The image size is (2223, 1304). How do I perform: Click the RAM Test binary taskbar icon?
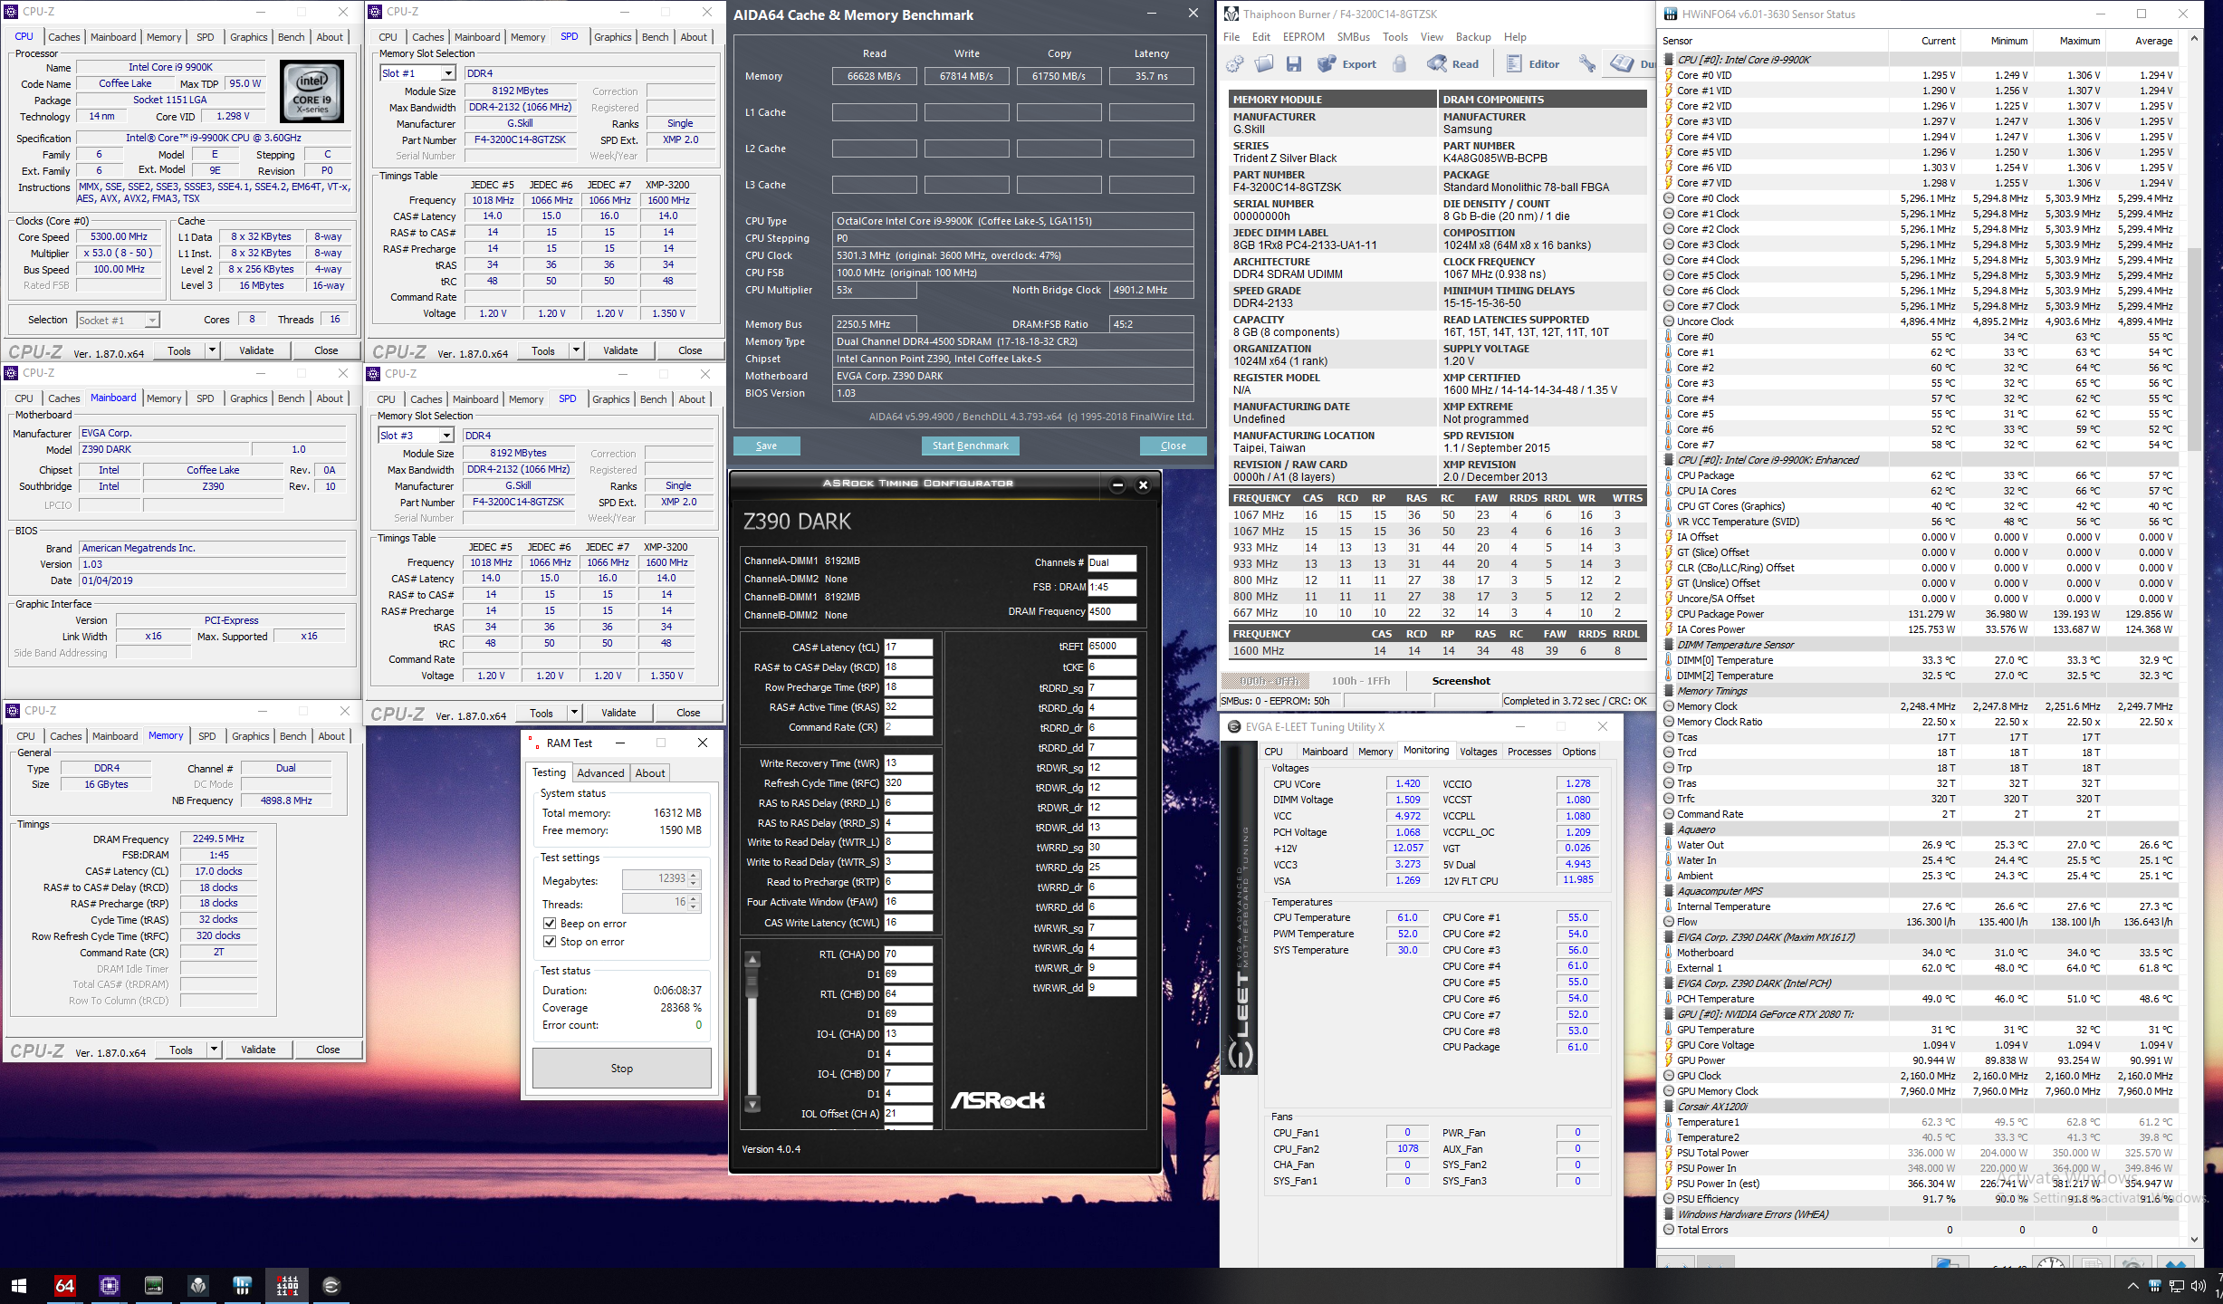click(x=287, y=1285)
